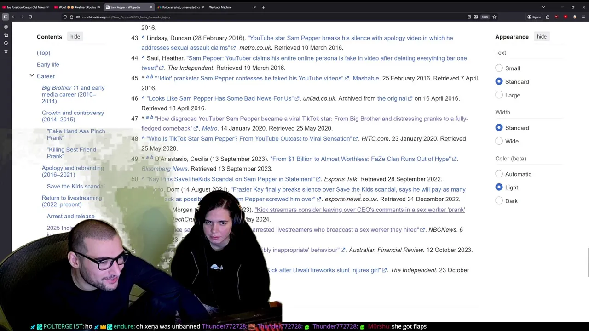Hide the Contents sidebar
The height and width of the screenshot is (331, 589).
tap(75, 37)
